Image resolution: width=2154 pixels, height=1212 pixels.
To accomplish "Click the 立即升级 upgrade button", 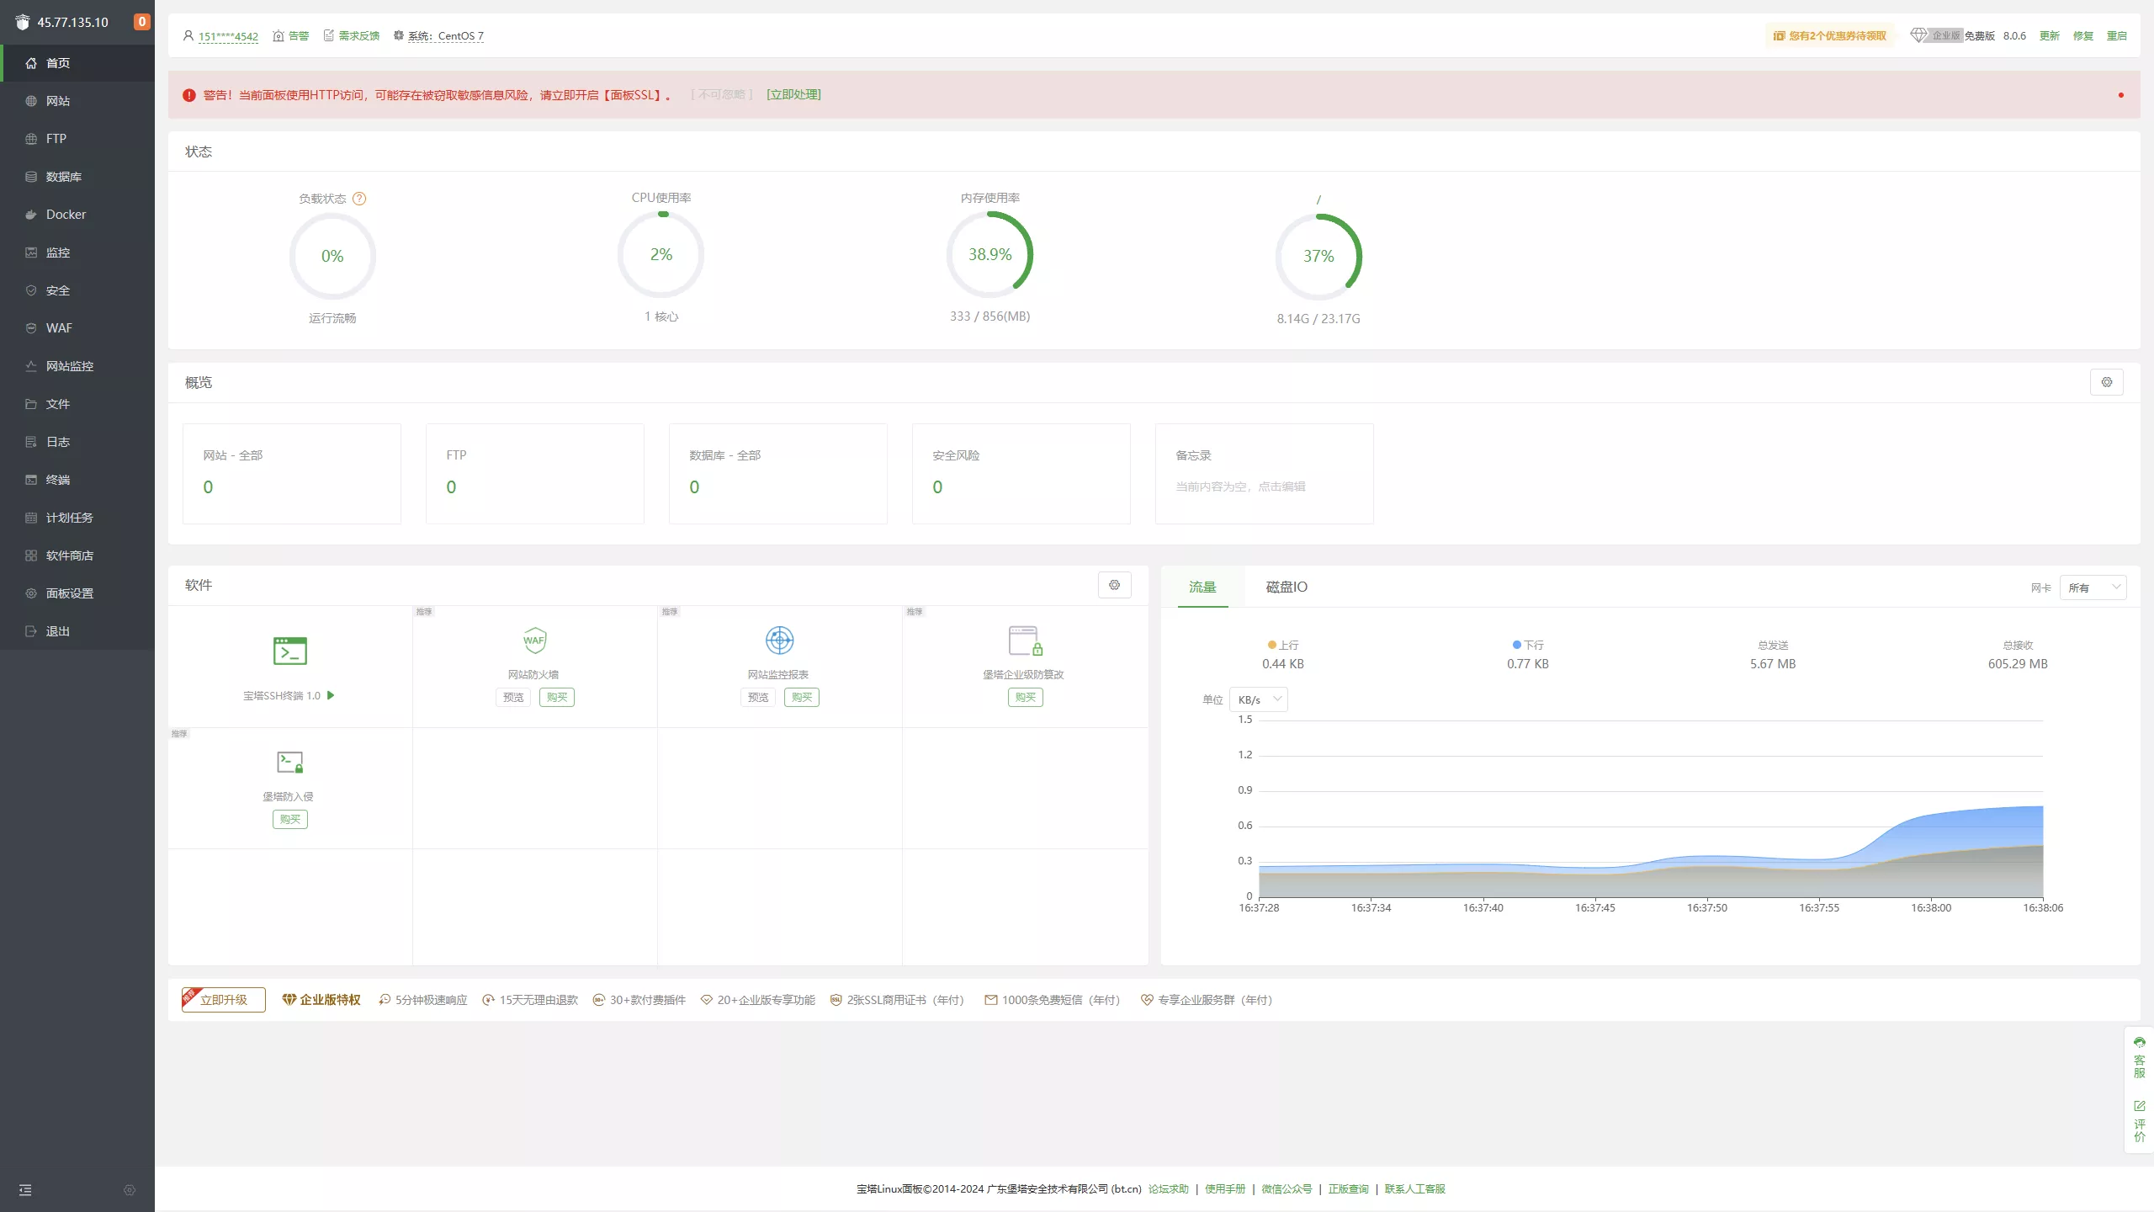I will pos(222,1000).
